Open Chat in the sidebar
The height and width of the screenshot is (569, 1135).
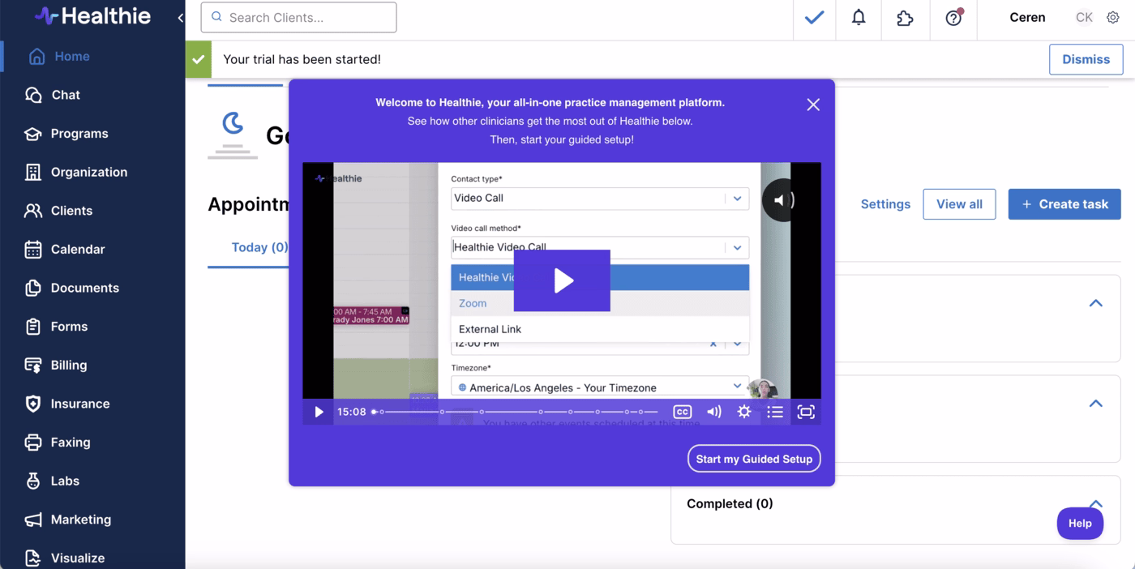66,95
